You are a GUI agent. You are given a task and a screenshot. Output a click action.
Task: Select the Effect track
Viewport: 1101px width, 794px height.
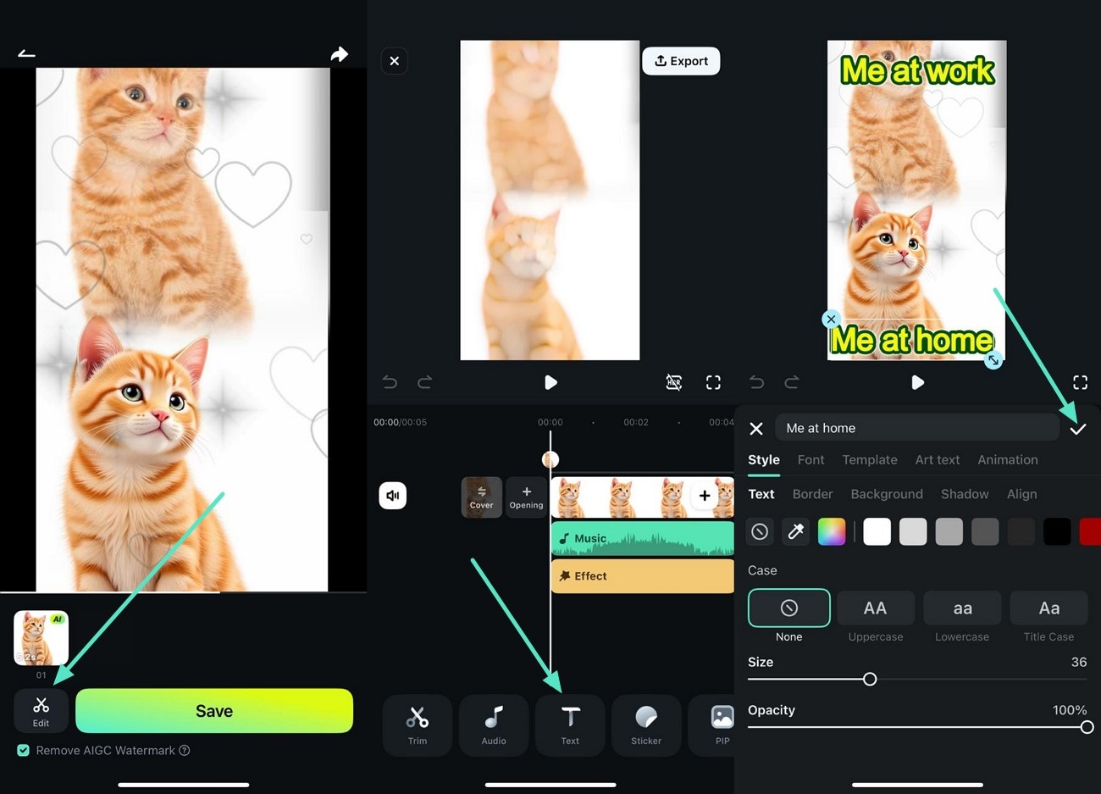click(642, 576)
